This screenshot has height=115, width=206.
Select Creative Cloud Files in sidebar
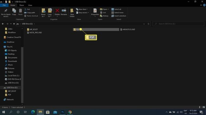pos(12,37)
